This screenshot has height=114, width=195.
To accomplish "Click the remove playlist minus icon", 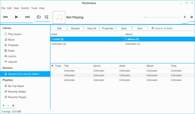I will pos(8,106).
